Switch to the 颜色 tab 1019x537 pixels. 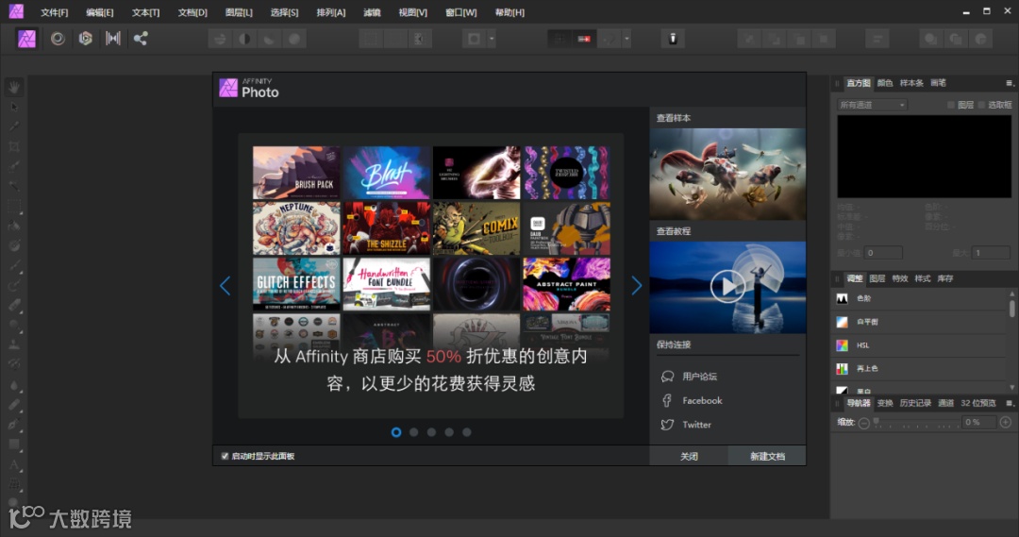884,83
